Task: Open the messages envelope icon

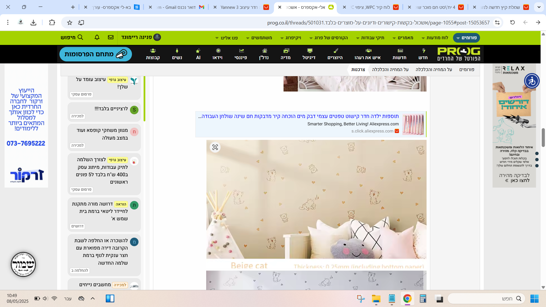Action: click(x=111, y=37)
